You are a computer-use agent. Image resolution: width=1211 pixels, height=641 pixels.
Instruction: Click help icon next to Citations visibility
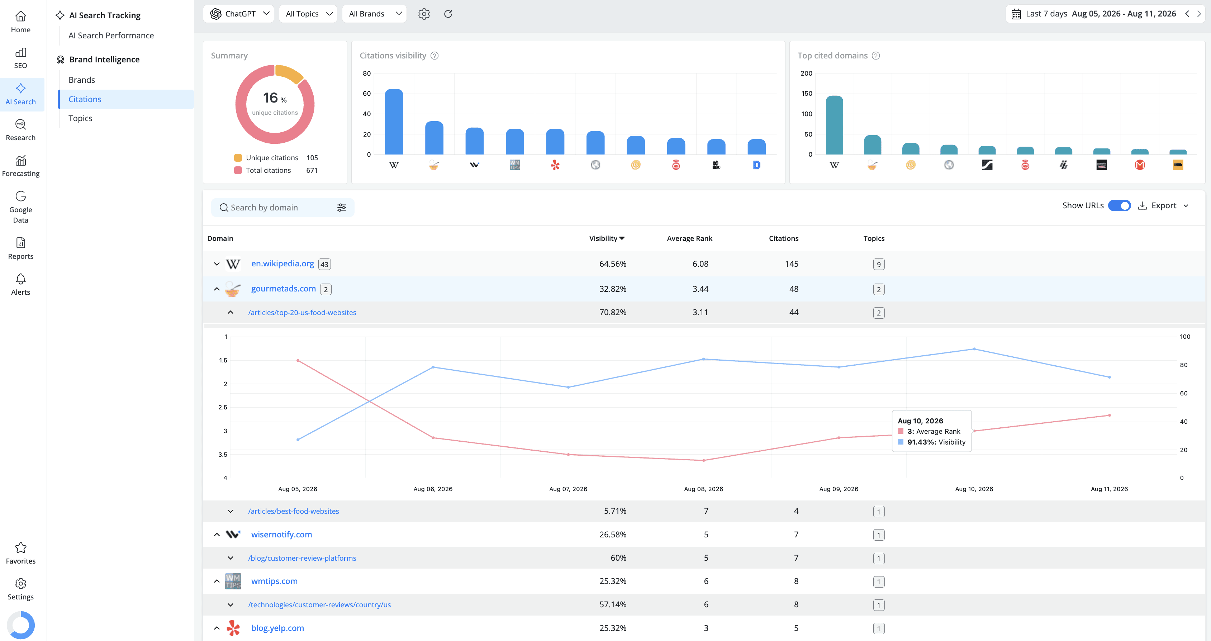pos(435,56)
